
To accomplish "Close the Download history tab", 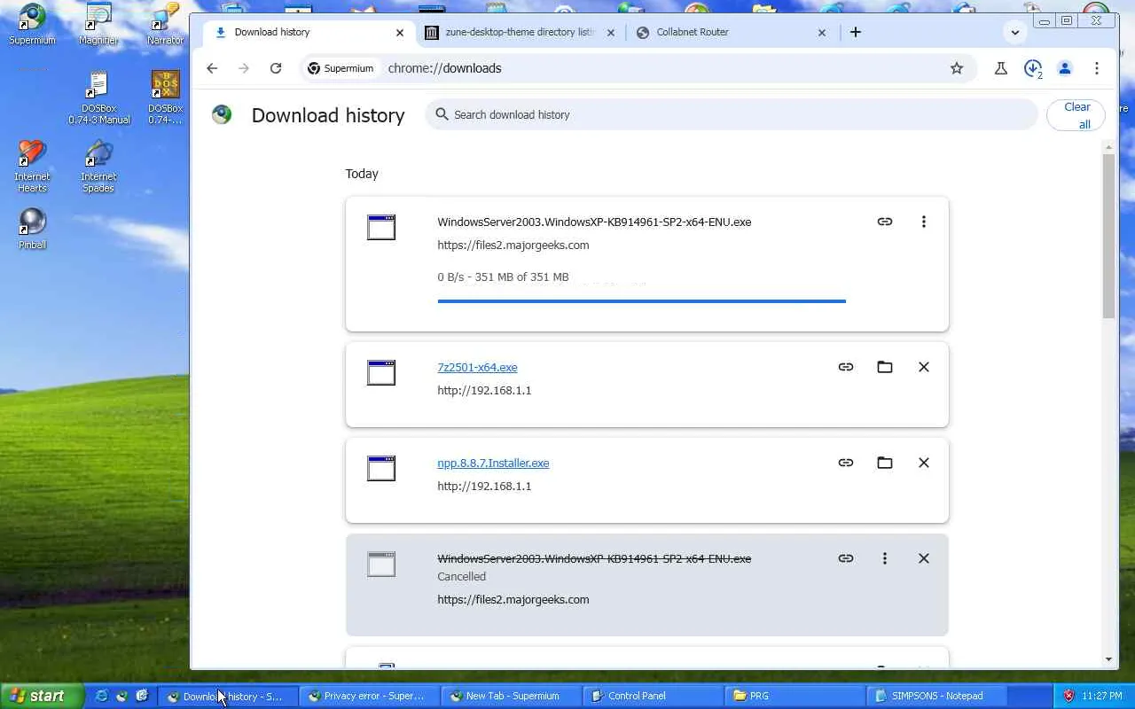I will coord(400,32).
